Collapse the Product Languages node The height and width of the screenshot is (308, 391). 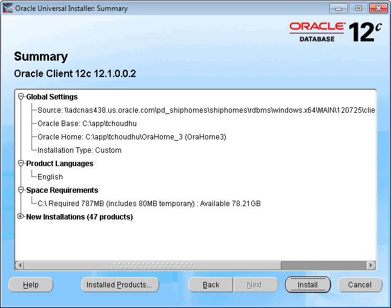[x=22, y=163]
